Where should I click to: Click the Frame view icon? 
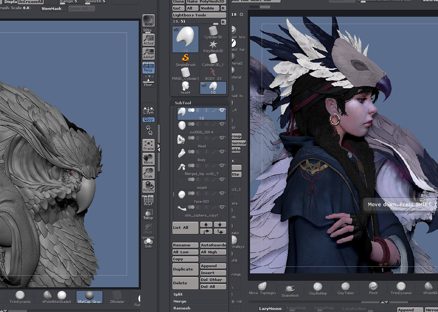(148, 145)
